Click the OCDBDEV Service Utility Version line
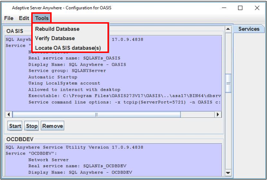268x181 pixels. [74, 147]
